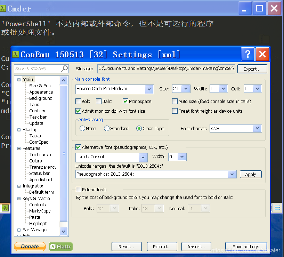Uncheck the Alternative font checkbox
This screenshot has width=284, height=257.
(78, 147)
